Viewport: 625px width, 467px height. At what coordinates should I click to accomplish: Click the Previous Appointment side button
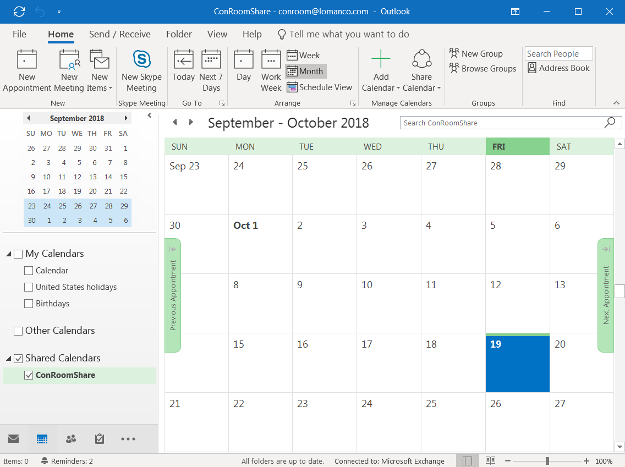[173, 295]
